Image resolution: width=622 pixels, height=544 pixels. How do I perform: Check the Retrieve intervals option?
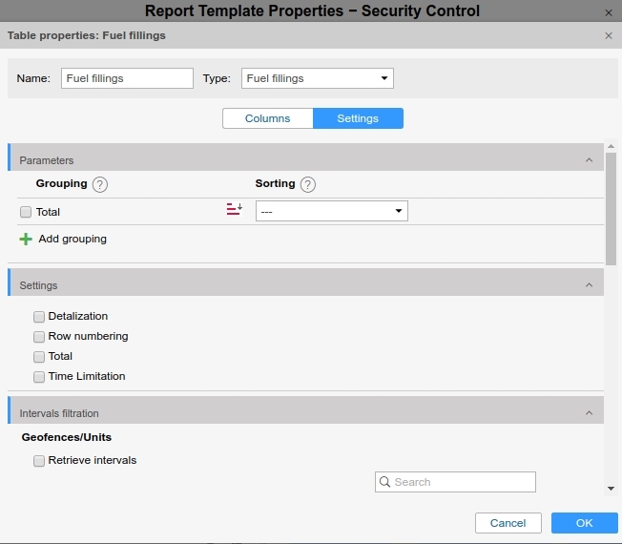tap(39, 461)
